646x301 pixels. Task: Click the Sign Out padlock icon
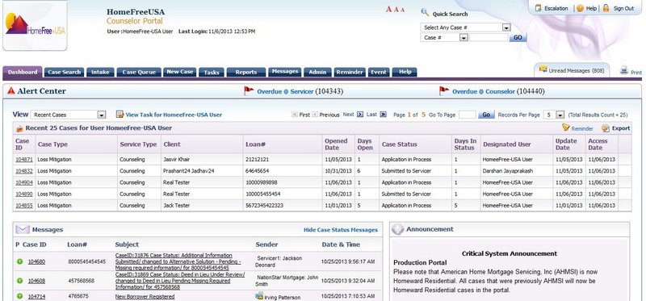(x=606, y=8)
